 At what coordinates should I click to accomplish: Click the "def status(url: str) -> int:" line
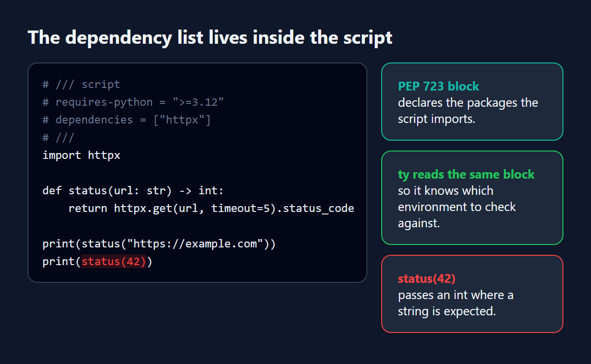coord(133,191)
